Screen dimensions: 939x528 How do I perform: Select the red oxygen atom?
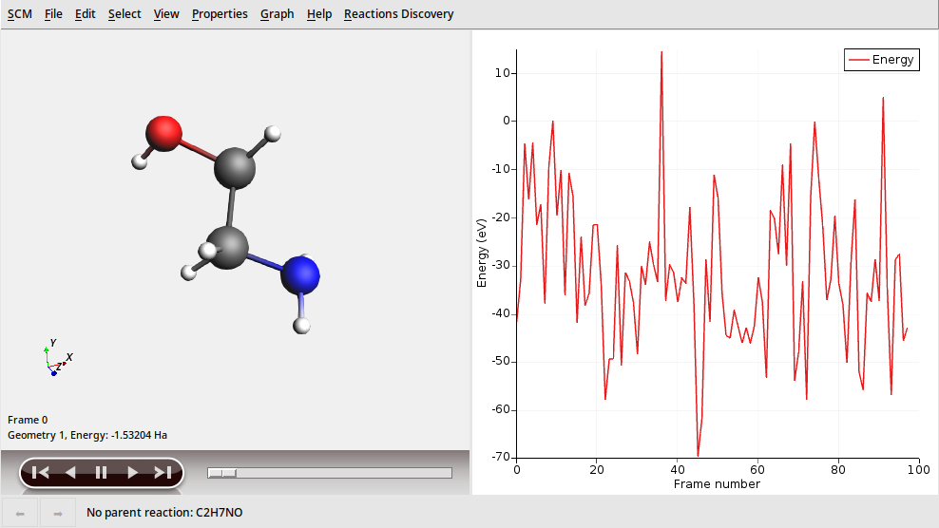click(163, 134)
